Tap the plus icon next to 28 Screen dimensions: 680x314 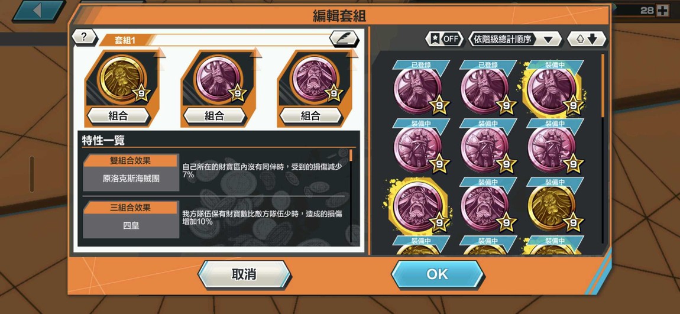point(663,11)
